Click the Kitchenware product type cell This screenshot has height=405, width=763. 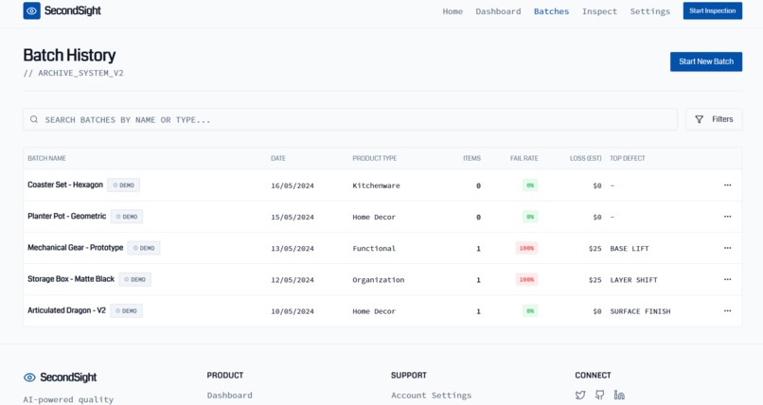tap(376, 185)
